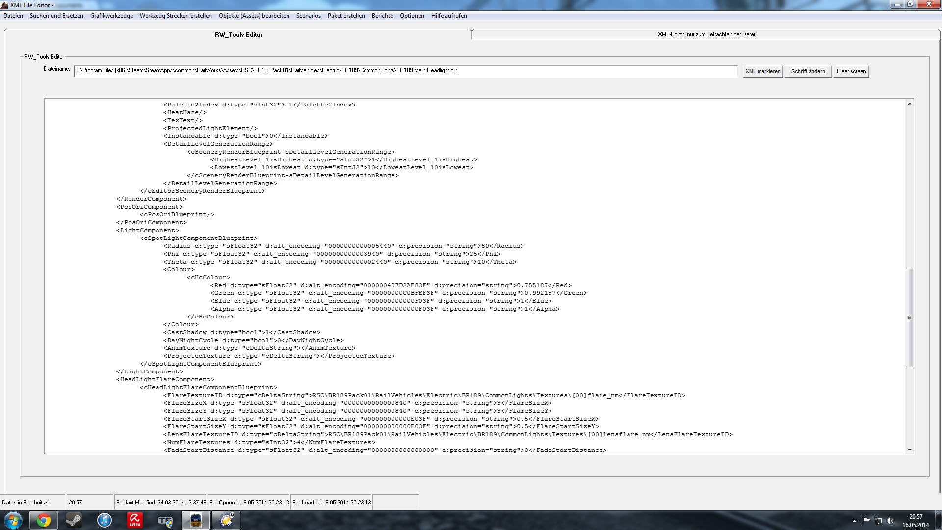The image size is (942, 530).
Task: Click the Phi value line
Action: coord(332,254)
